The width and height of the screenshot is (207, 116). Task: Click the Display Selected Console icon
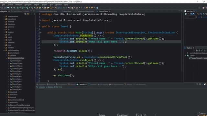pos(200,84)
